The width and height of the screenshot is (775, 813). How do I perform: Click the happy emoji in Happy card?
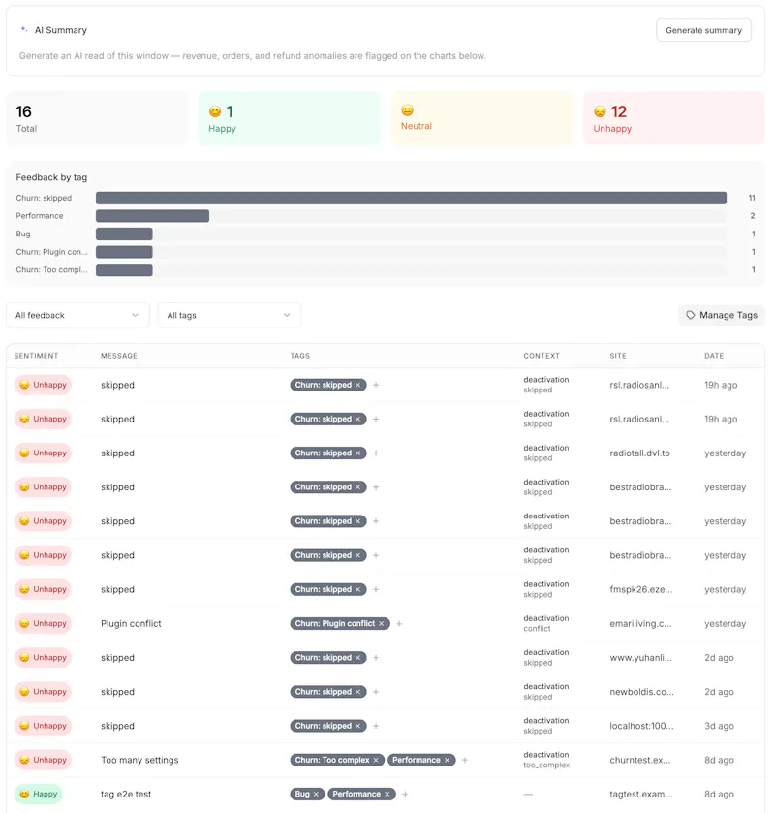pyautogui.click(x=215, y=111)
